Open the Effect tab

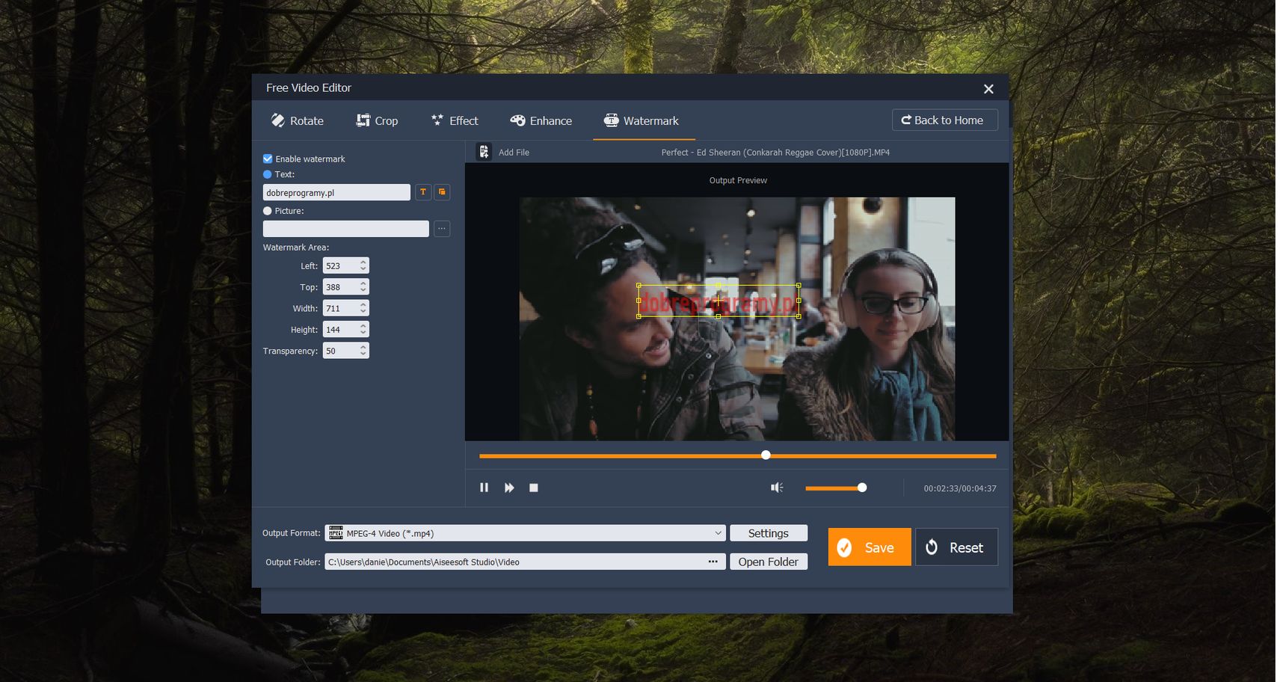pos(455,120)
